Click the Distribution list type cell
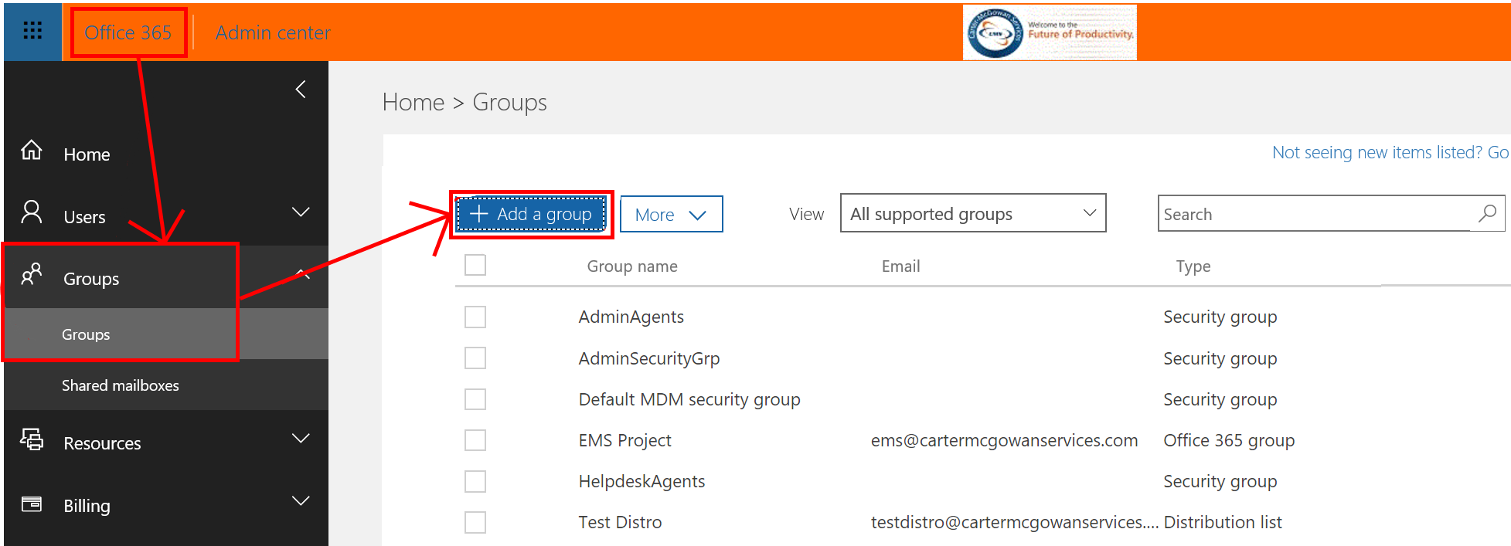The height and width of the screenshot is (546, 1511). (1223, 522)
